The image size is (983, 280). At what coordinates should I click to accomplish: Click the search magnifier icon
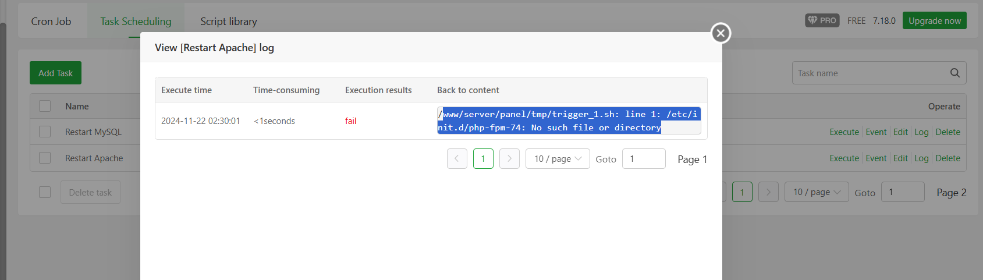tap(954, 73)
